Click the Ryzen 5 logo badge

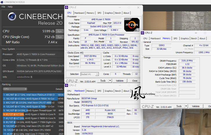click(x=131, y=25)
